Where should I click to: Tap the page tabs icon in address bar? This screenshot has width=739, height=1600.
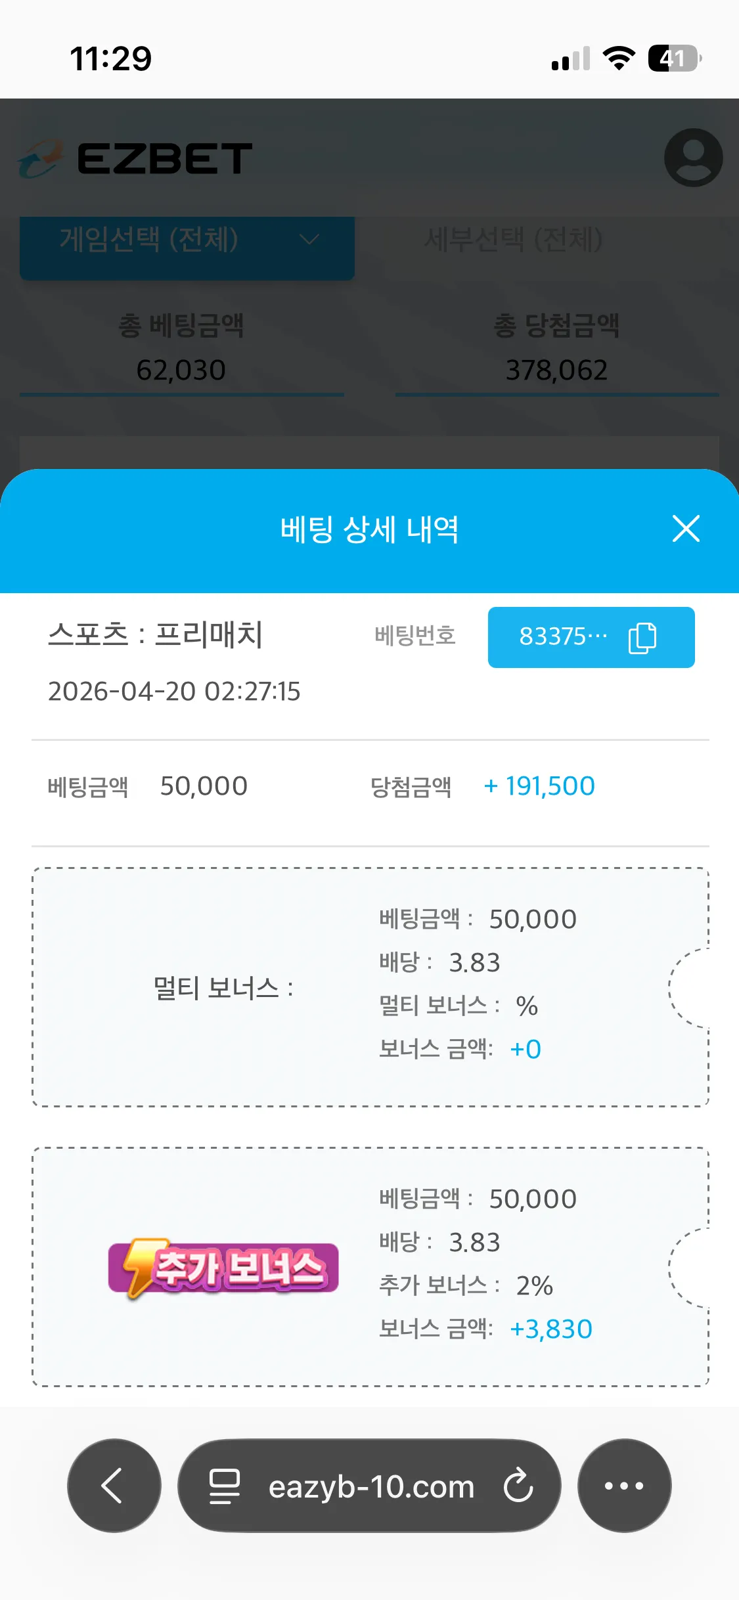tap(224, 1486)
